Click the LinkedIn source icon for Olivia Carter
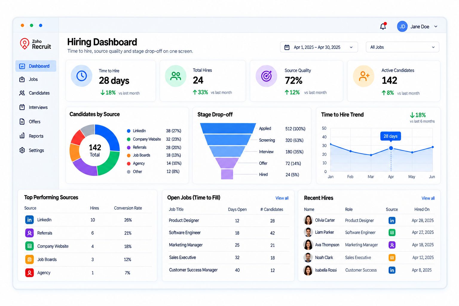 coord(392,221)
